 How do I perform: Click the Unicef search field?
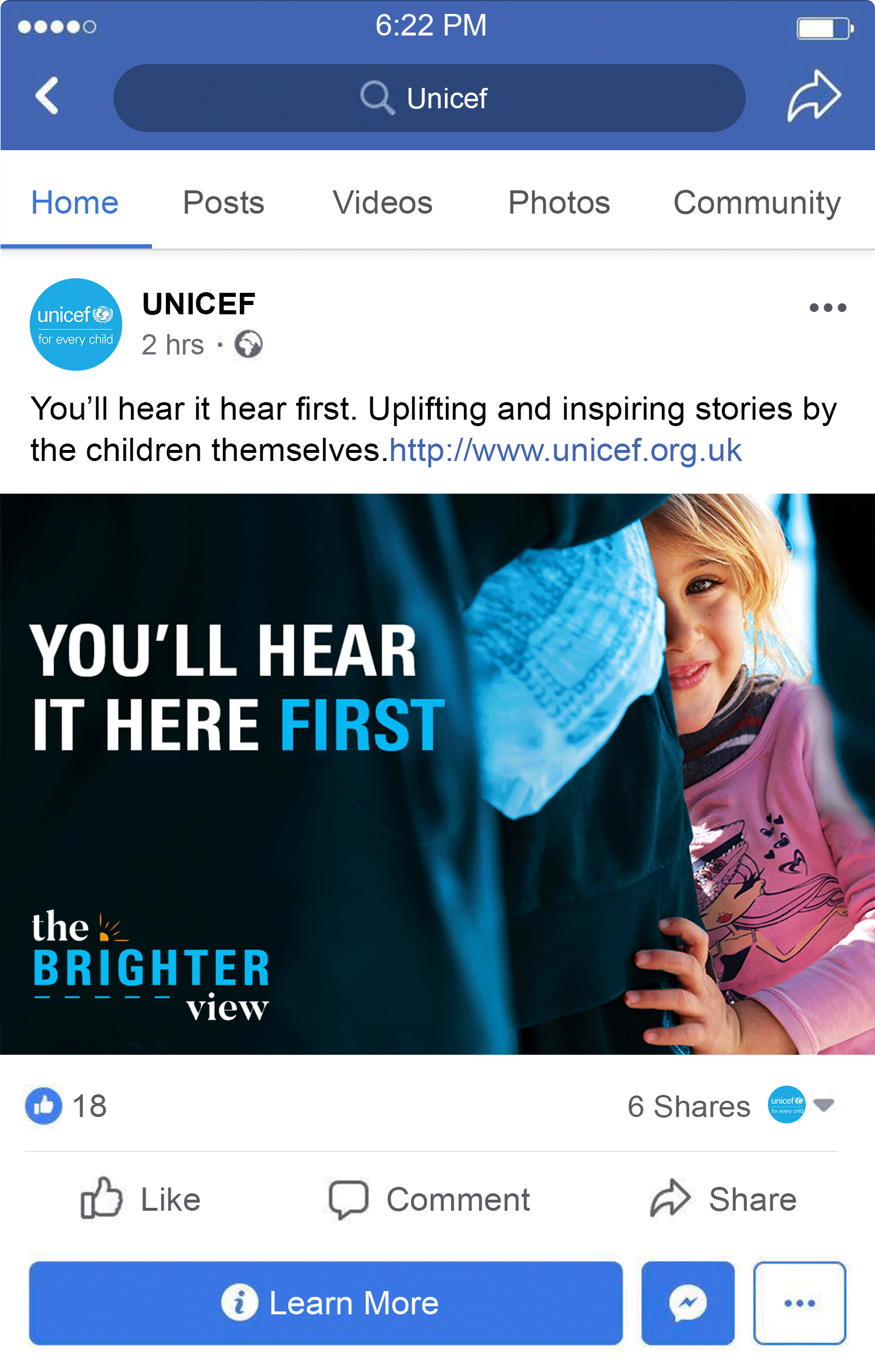tap(430, 98)
